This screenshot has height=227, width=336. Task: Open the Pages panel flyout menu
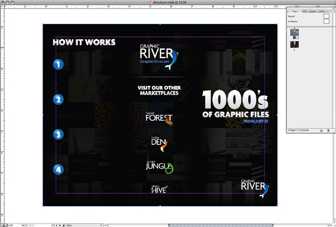coord(334,12)
